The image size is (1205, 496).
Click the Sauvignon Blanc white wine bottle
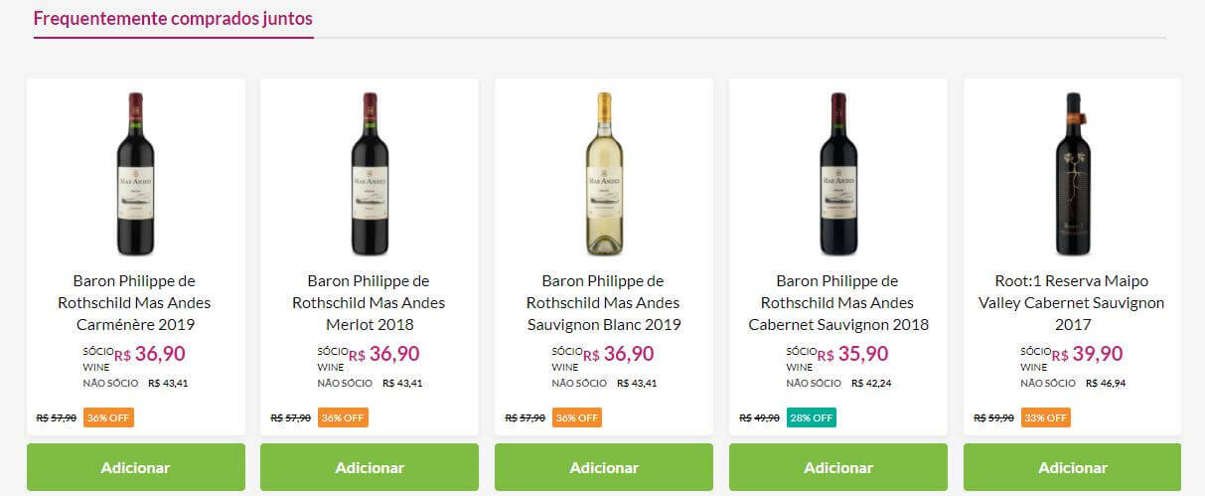[x=604, y=173]
